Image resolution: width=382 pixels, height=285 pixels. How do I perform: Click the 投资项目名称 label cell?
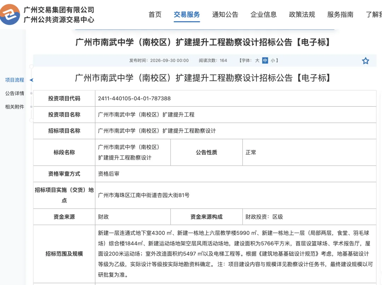tap(64, 114)
